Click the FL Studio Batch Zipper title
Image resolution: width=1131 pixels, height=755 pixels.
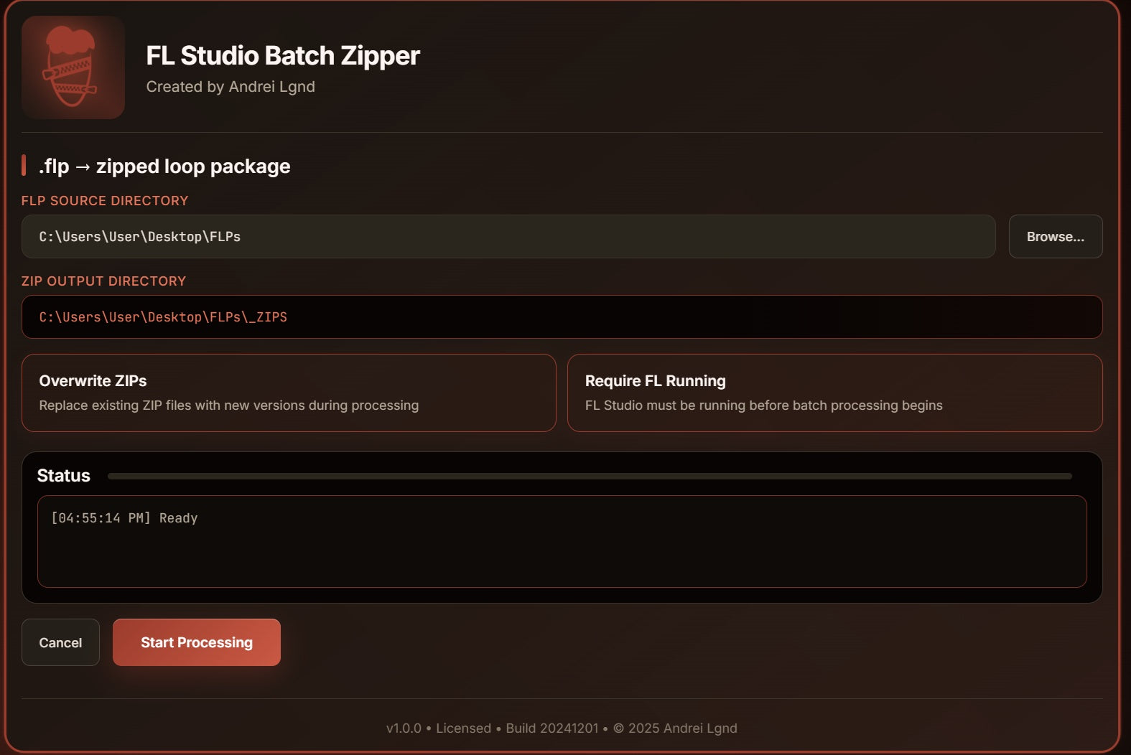pos(282,56)
